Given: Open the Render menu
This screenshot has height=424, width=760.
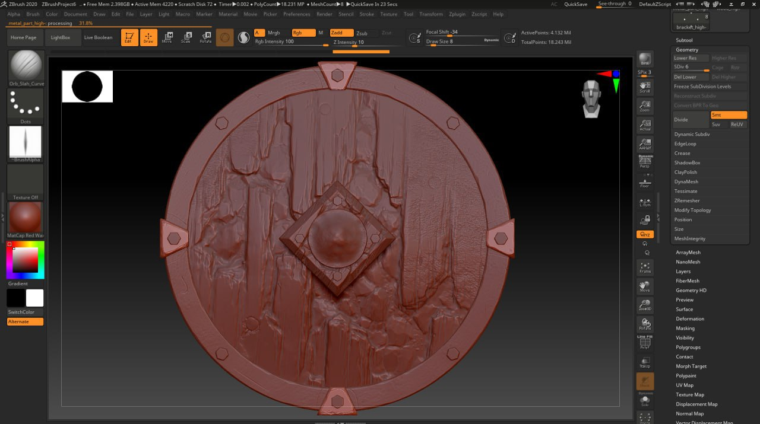Looking at the screenshot, I should coord(324,14).
